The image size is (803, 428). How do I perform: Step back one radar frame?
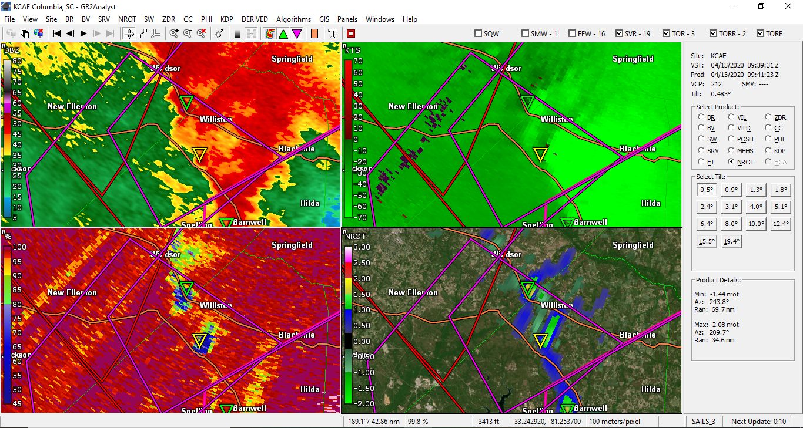(69, 33)
